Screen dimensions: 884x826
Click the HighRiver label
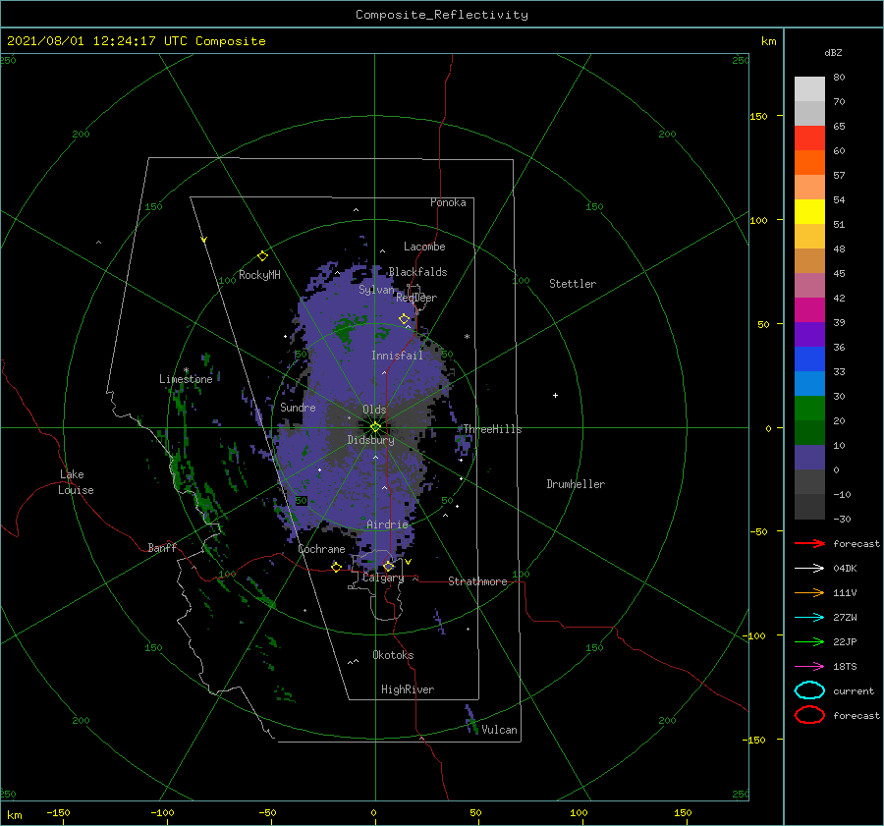tap(408, 689)
